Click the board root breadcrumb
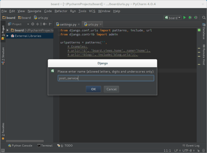The image size is (207, 153). (x=9, y=18)
